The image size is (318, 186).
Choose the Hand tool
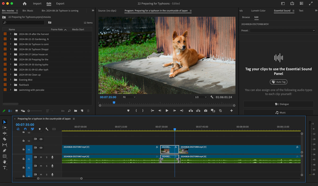(x=5, y=162)
